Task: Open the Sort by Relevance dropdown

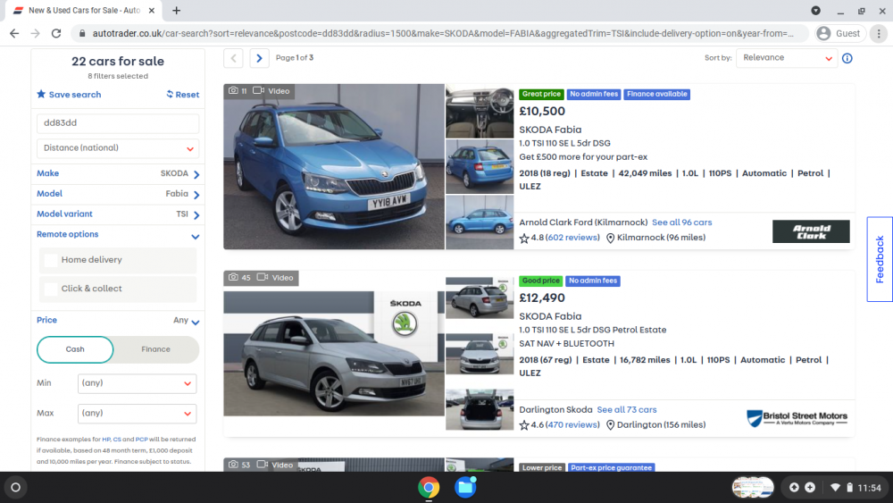Action: 787,58
